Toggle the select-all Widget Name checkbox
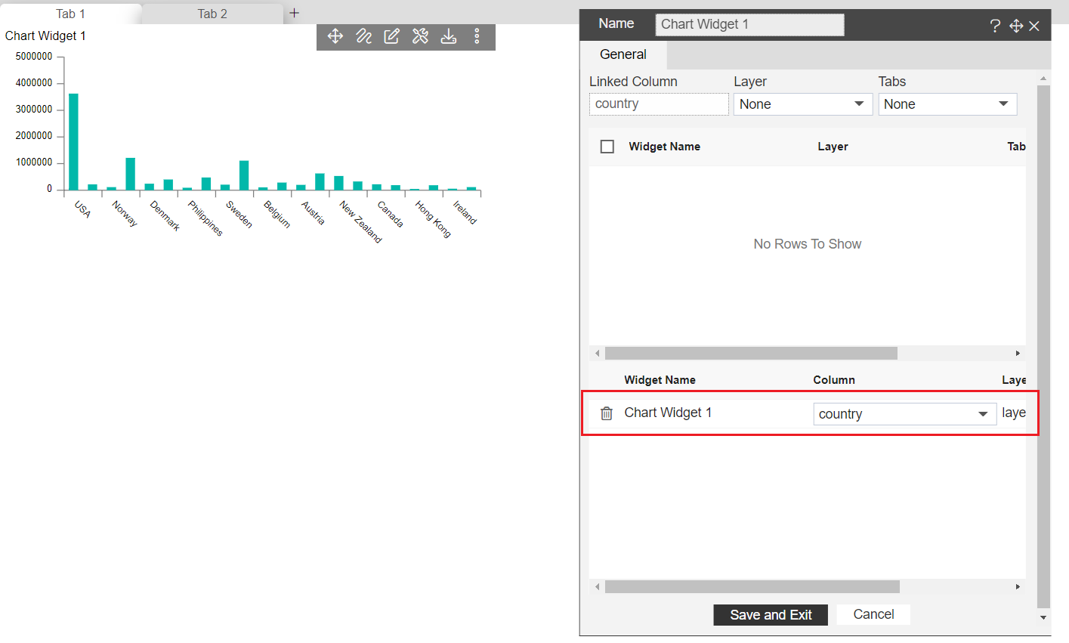 tap(607, 147)
